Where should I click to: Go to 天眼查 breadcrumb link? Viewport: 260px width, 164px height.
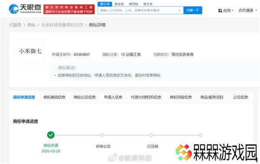[15, 25]
